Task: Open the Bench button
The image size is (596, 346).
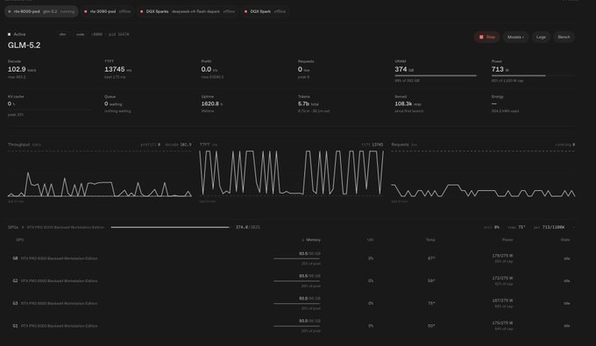Action: click(564, 37)
